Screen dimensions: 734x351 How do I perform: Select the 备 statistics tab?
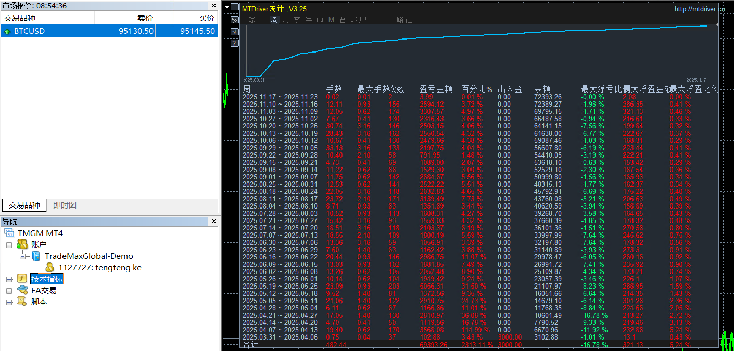point(343,20)
